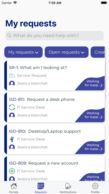Click "IT Service Desk" label on ISD-809
This screenshot has width=109, height=194.
(31, 171)
